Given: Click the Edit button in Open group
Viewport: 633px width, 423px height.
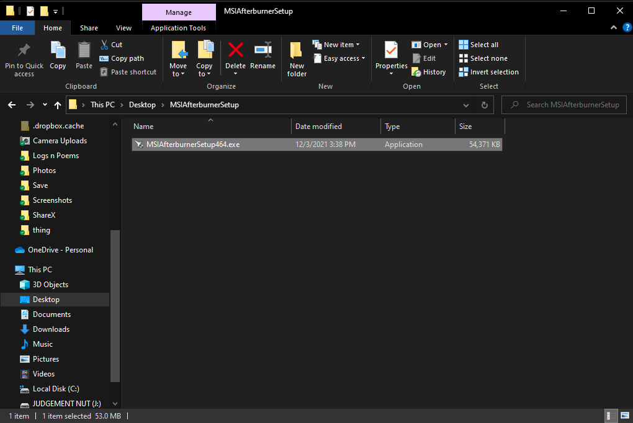Looking at the screenshot, I should pos(424,58).
